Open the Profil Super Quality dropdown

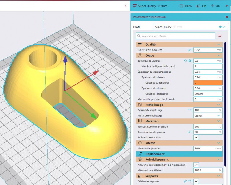[x=191, y=27]
